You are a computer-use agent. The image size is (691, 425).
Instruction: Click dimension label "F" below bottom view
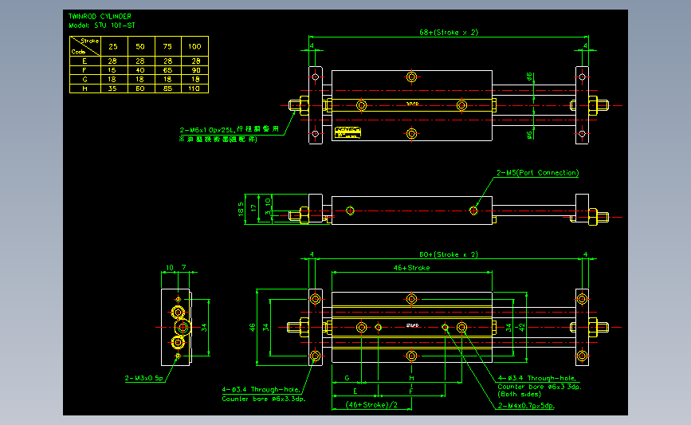pyautogui.click(x=410, y=391)
